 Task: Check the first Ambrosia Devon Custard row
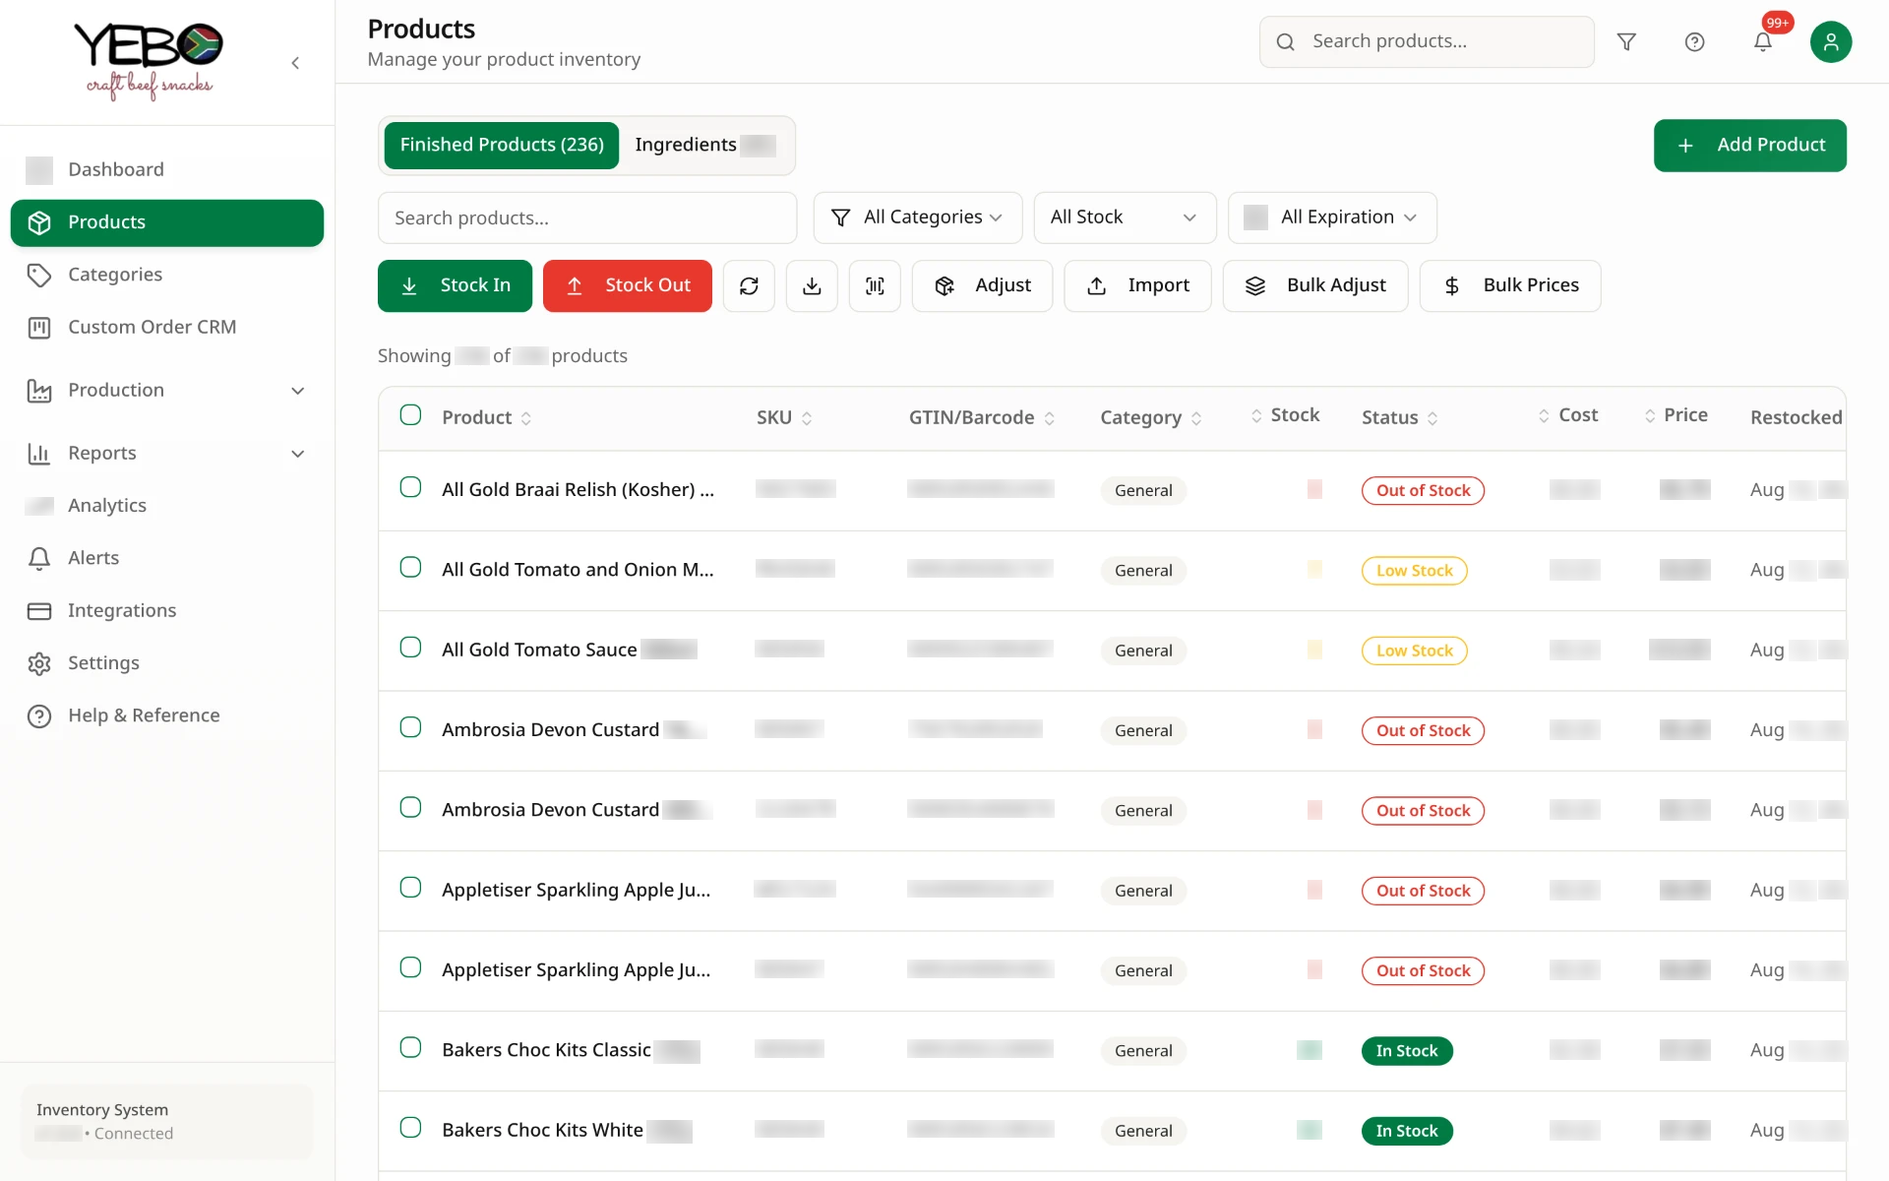(x=410, y=727)
